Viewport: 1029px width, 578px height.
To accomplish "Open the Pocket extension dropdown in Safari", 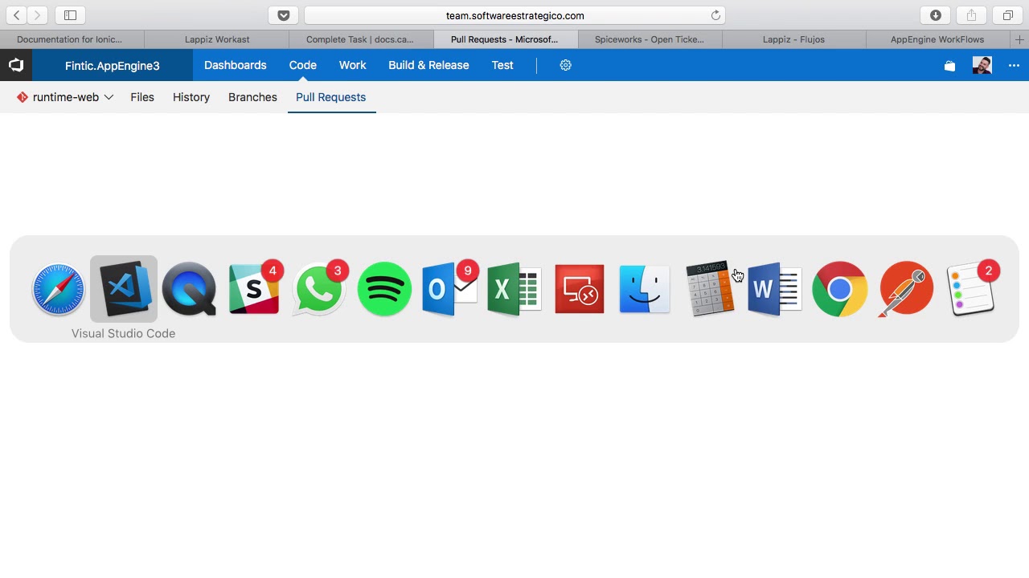I will point(283,15).
